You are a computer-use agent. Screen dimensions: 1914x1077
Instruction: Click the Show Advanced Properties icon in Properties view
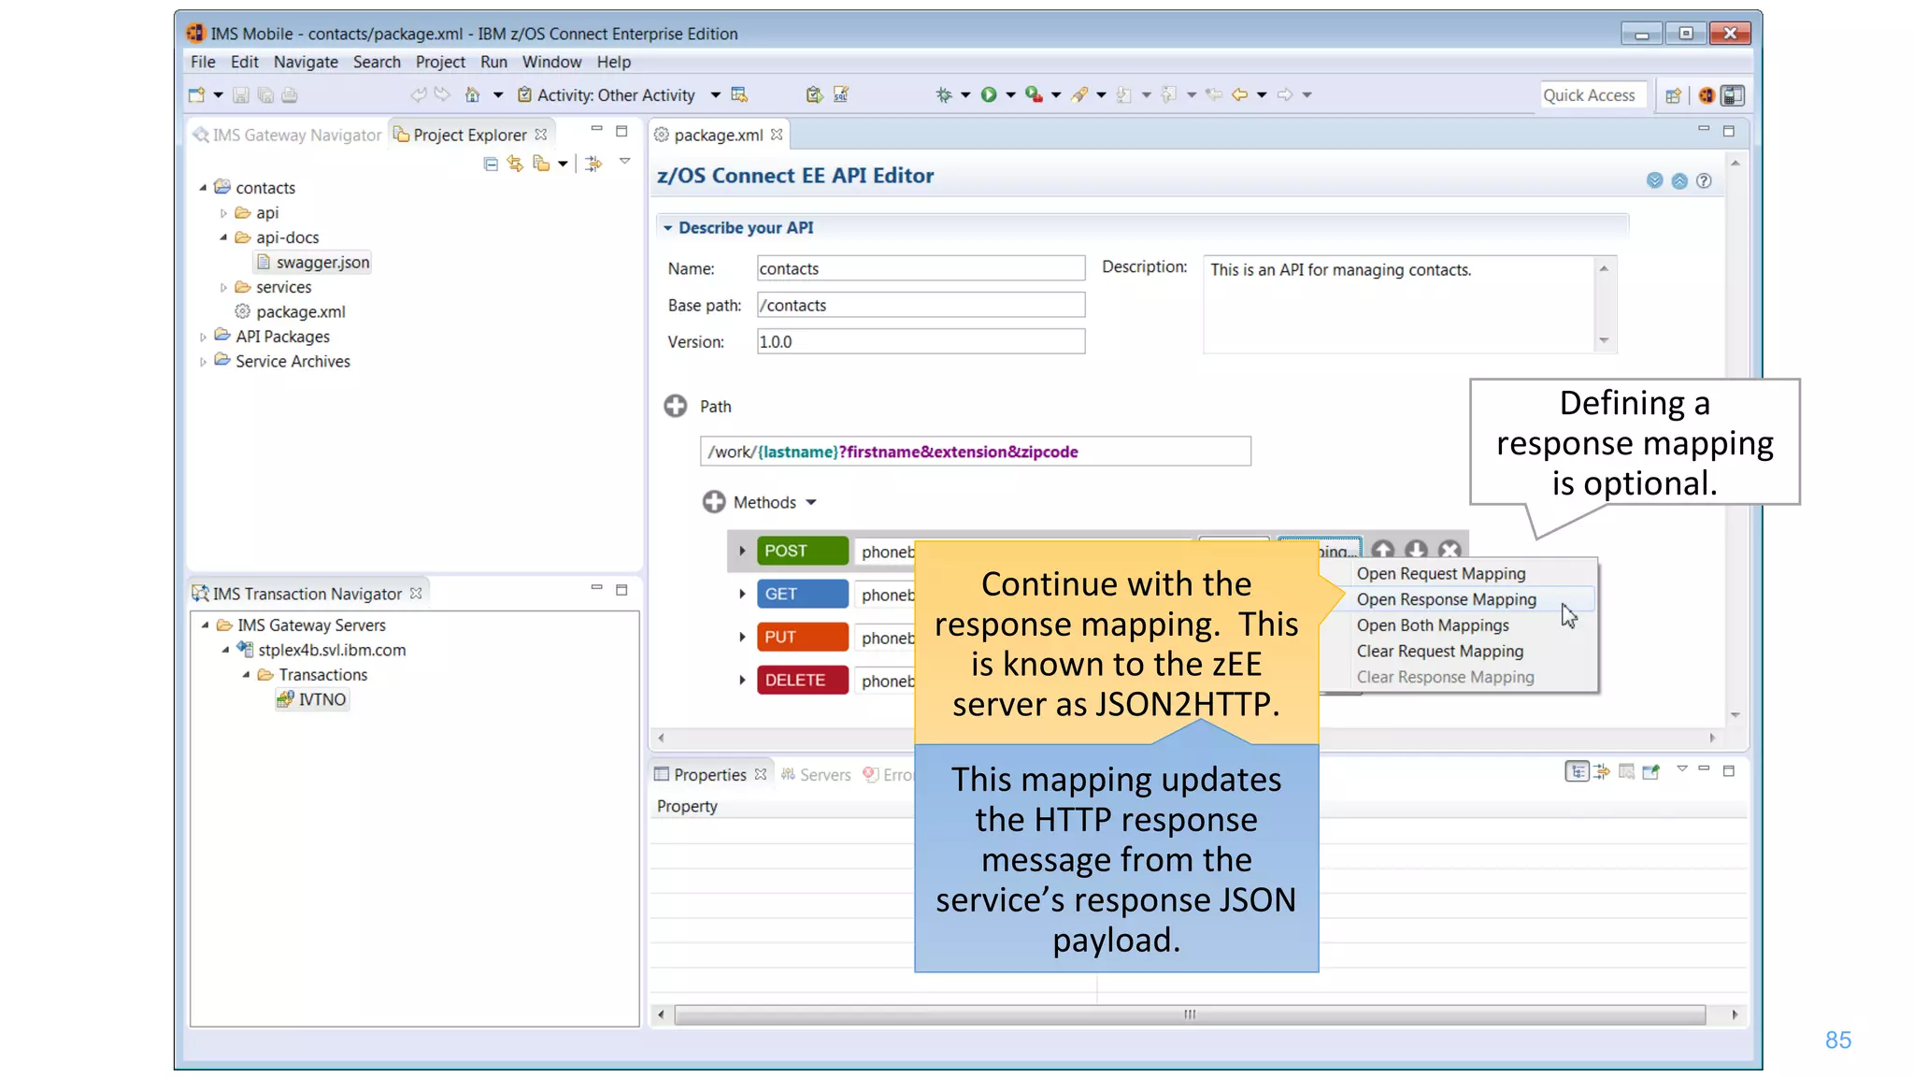coord(1602,771)
